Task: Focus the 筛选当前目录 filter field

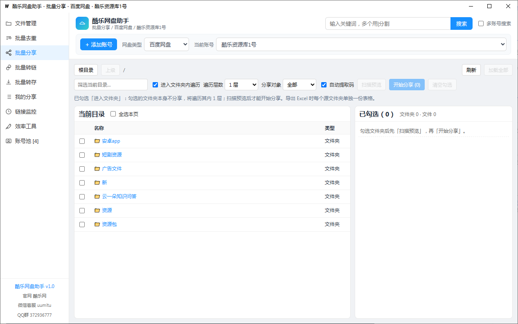Action: 111,85
